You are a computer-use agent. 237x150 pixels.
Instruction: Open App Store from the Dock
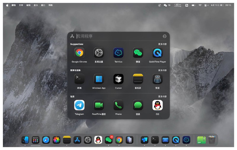[x=77, y=140]
